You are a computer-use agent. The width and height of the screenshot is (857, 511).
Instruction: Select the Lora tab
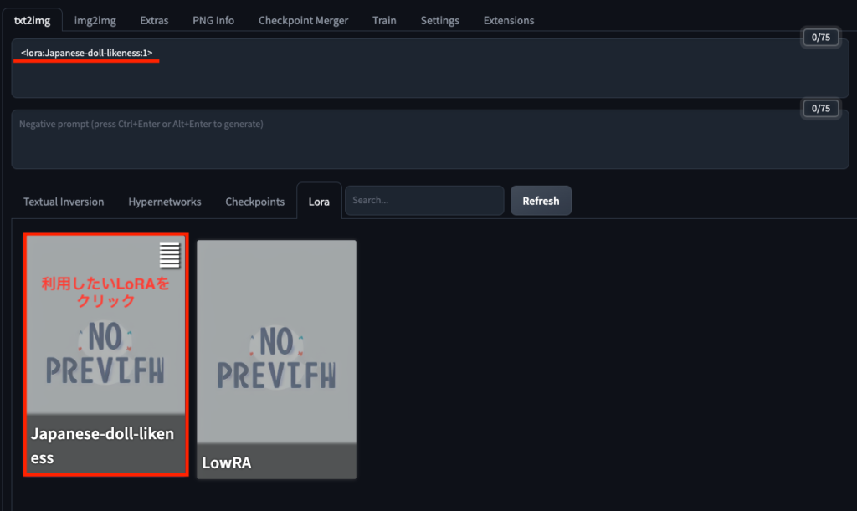pyautogui.click(x=319, y=201)
